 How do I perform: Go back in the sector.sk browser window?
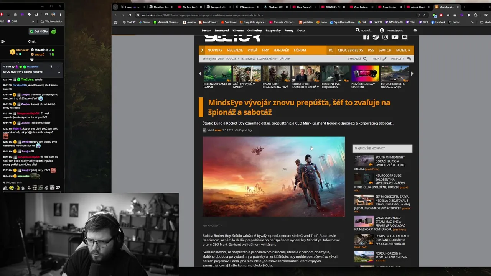tap(115, 15)
